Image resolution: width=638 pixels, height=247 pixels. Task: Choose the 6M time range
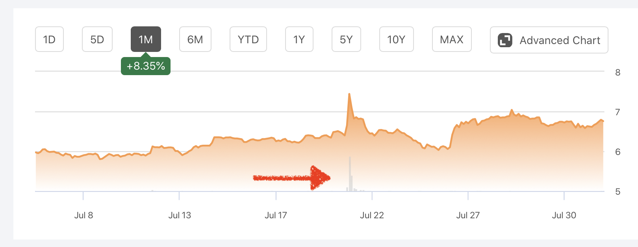195,39
